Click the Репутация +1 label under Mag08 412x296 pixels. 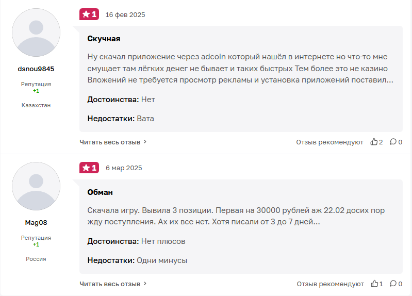(x=36, y=241)
